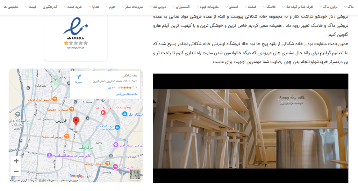Click monument icon for کاروانسرای سعدالسلطنه

(49, 155)
